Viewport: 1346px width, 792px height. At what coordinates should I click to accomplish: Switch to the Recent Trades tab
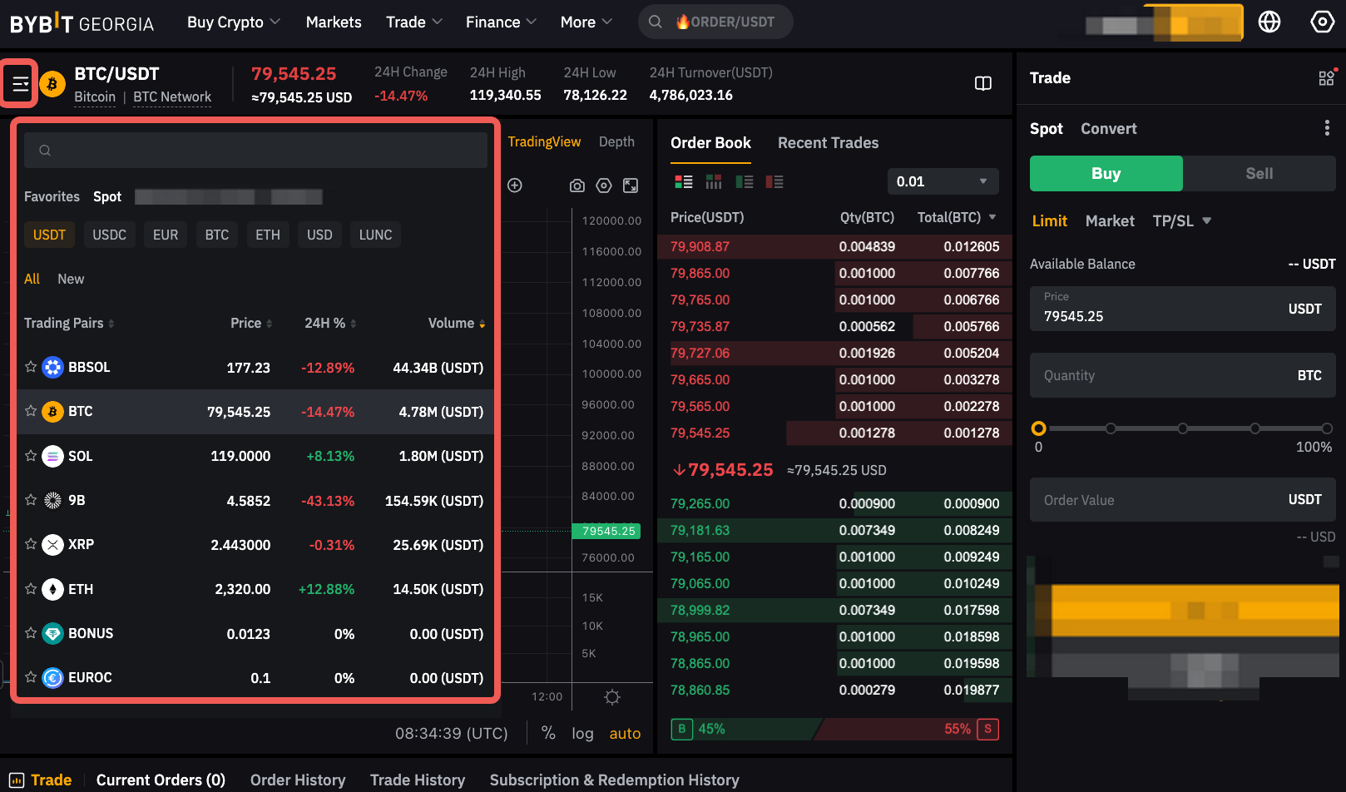coord(828,143)
